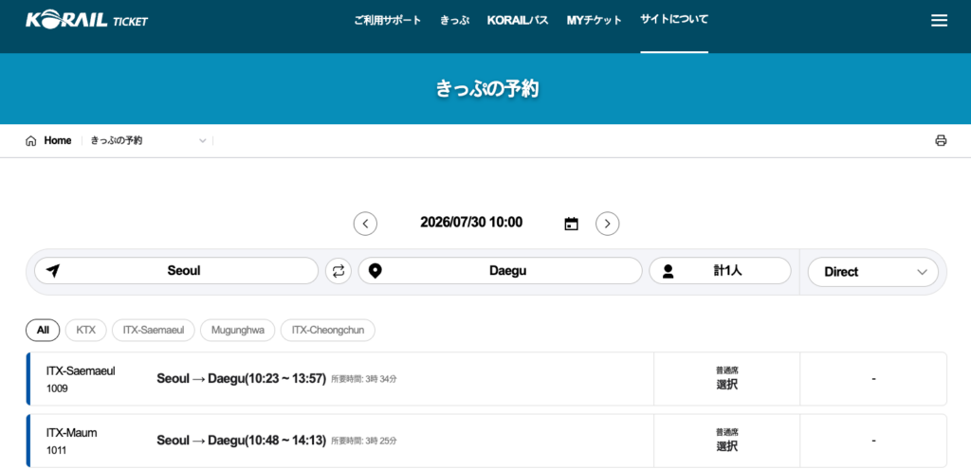971x469 pixels.
Task: Change arrival station Daegu field
Action: pyautogui.click(x=501, y=271)
